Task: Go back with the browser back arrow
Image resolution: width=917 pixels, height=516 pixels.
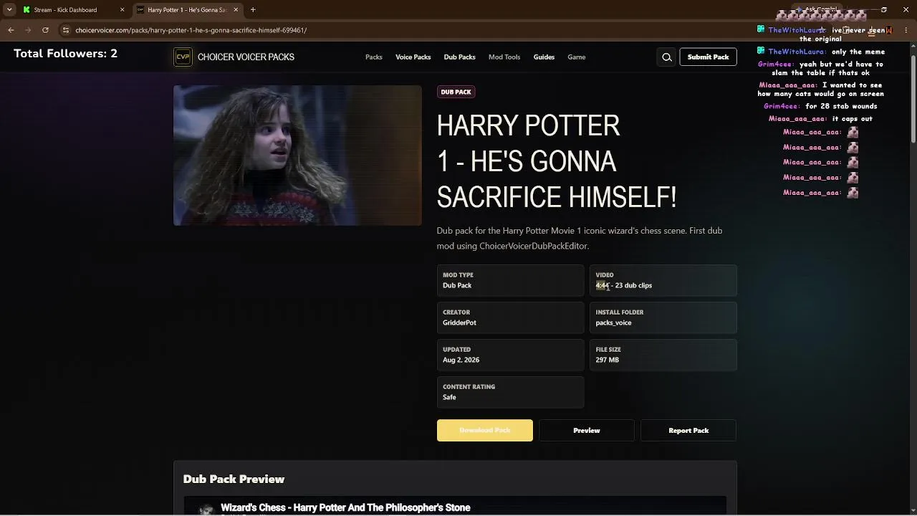Action: click(11, 30)
